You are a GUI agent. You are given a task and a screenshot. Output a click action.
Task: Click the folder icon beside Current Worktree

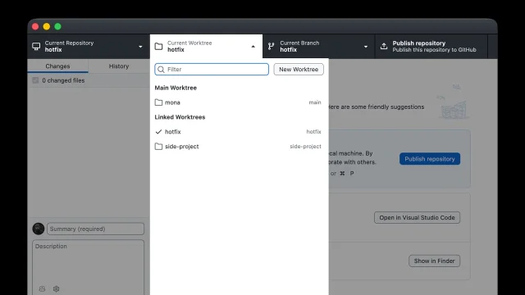pos(158,46)
